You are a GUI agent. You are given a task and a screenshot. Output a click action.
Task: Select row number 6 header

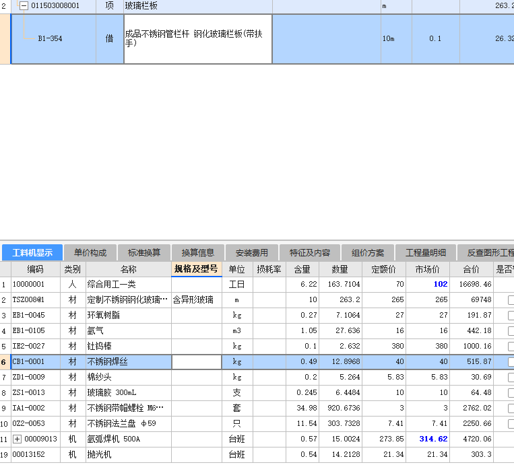[5, 362]
